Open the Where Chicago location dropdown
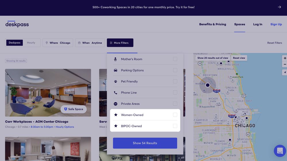 (58, 43)
